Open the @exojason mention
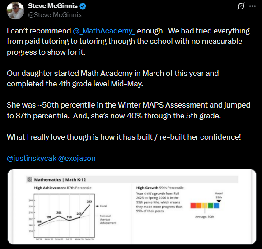The width and height of the screenshot is (262, 249). pos(77,158)
